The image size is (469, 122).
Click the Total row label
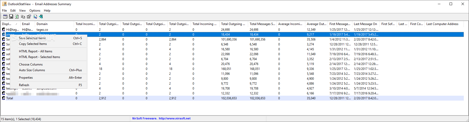tap(10, 98)
